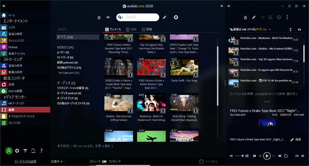Switch to the List (リスト) view tab

coord(131,29)
